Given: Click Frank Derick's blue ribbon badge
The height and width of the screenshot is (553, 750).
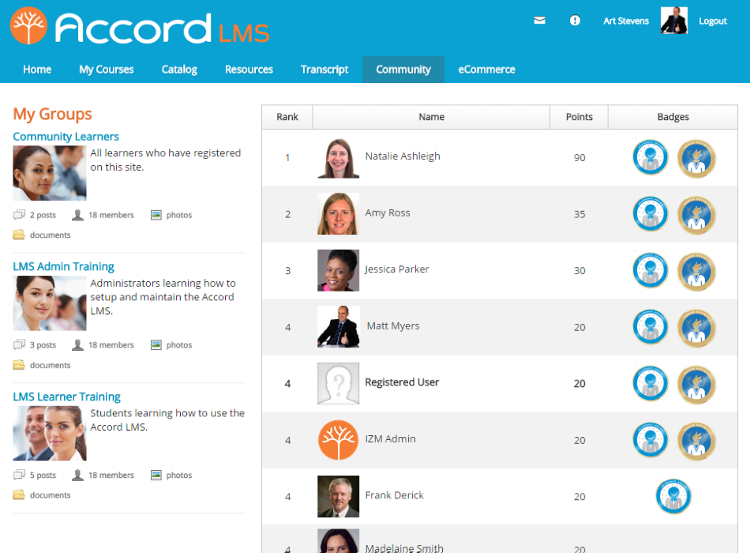Looking at the screenshot, I should [x=673, y=496].
